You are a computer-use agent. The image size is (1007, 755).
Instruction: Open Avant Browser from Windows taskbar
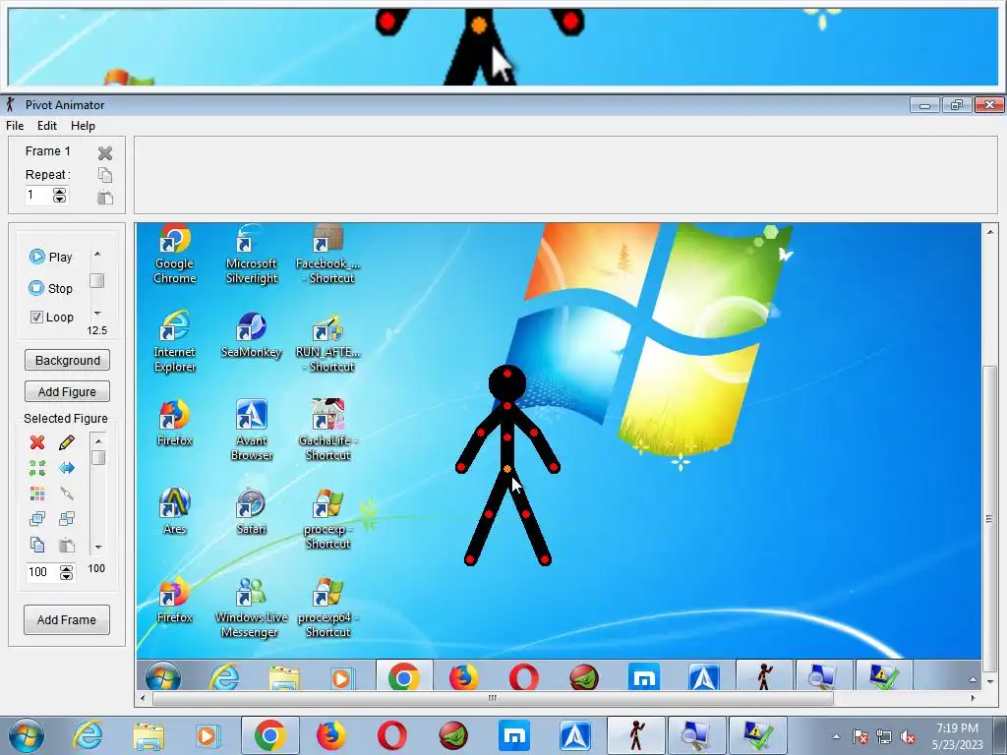click(574, 735)
